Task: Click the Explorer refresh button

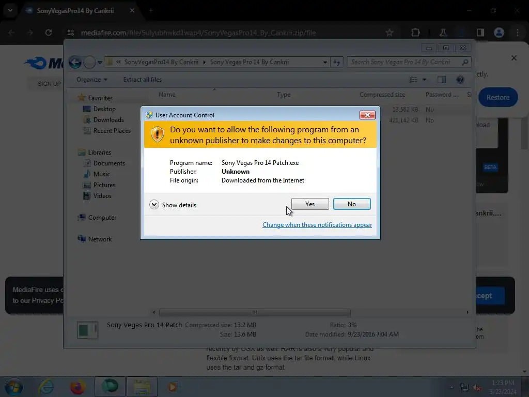Action: [337, 62]
